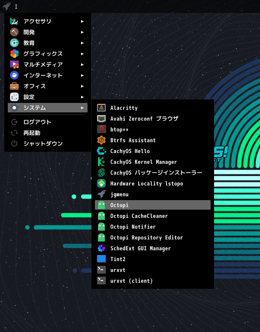Click the システム submenu arrow
The height and width of the screenshot is (332, 260).
[x=82, y=108]
